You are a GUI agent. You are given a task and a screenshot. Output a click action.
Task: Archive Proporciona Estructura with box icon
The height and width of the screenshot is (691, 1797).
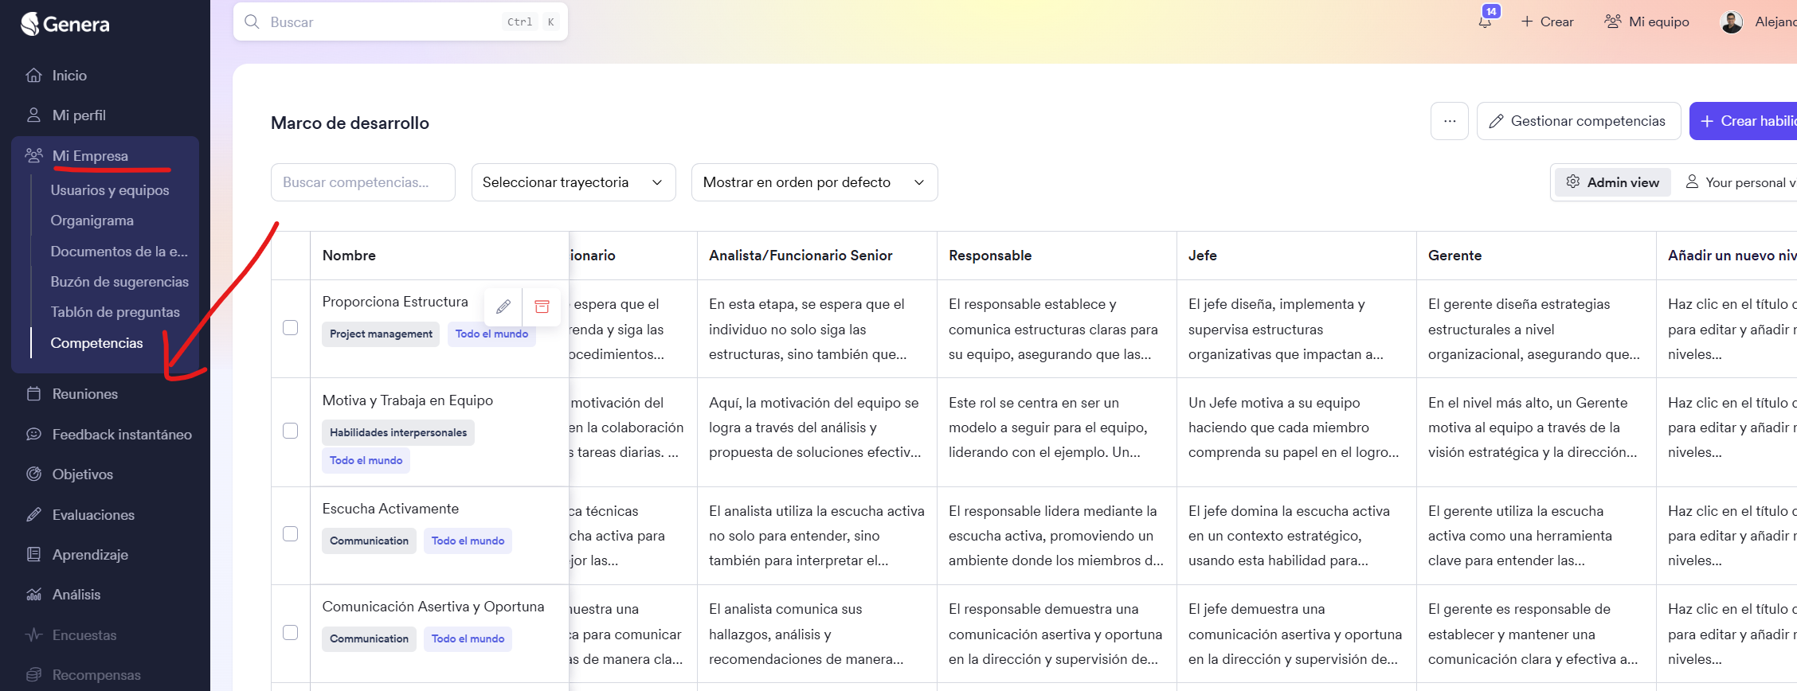point(542,306)
